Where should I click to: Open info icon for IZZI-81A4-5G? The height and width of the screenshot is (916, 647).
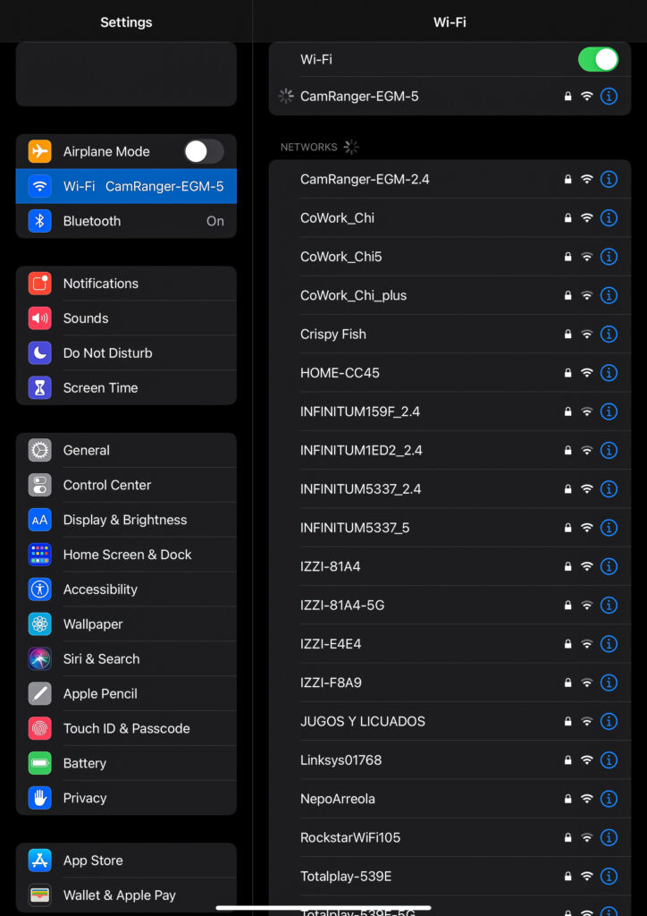click(609, 606)
